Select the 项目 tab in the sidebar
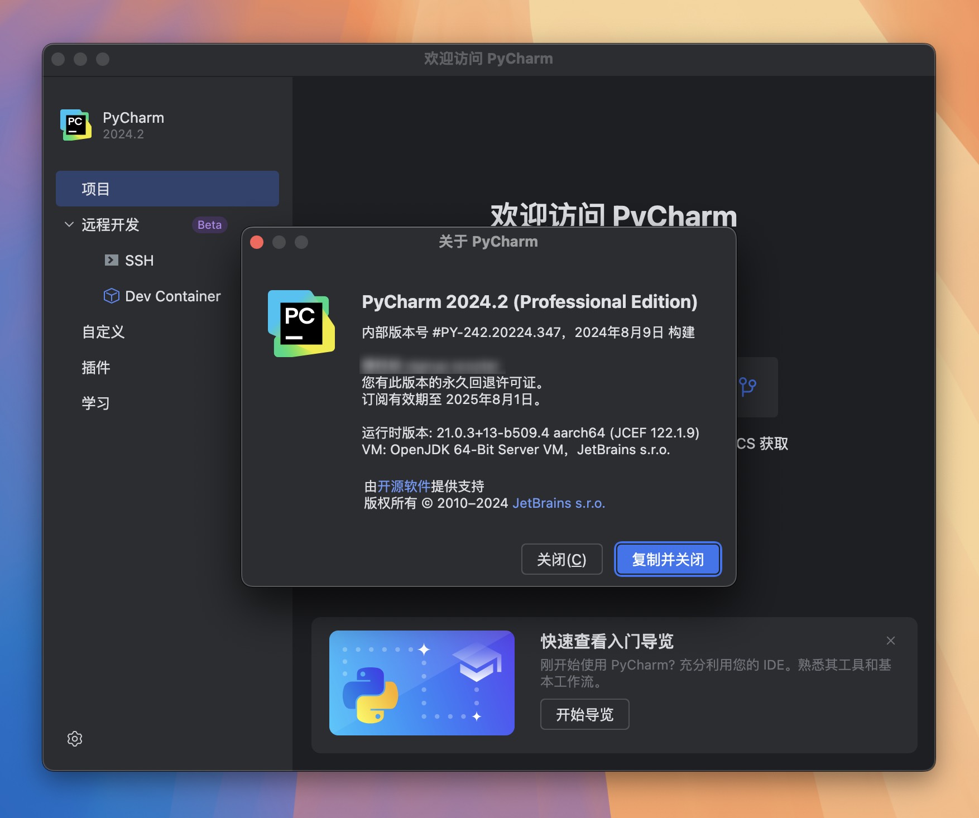 [x=167, y=189]
